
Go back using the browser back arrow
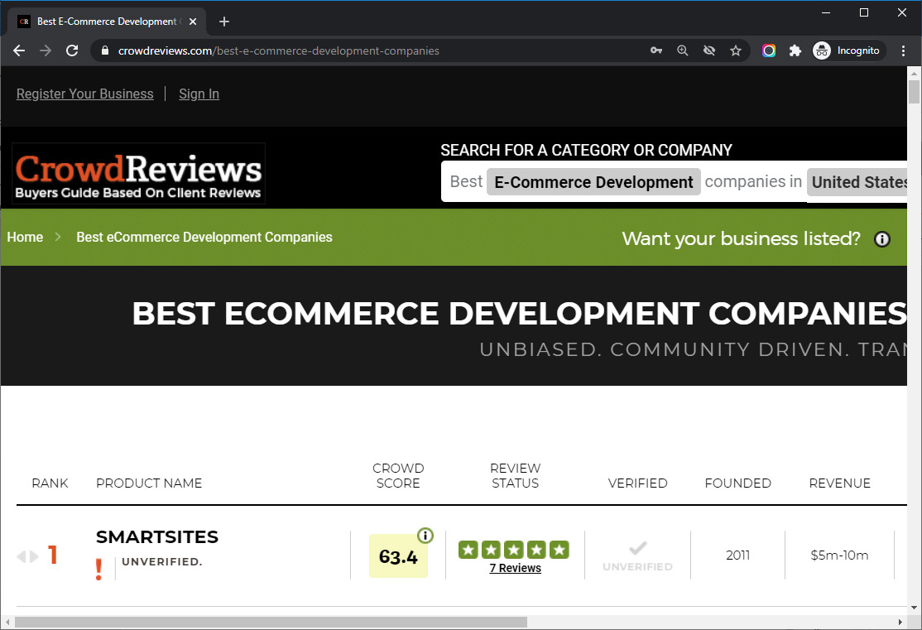tap(19, 50)
